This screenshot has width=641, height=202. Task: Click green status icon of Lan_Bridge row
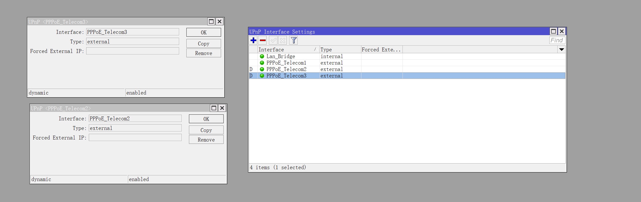[262, 56]
